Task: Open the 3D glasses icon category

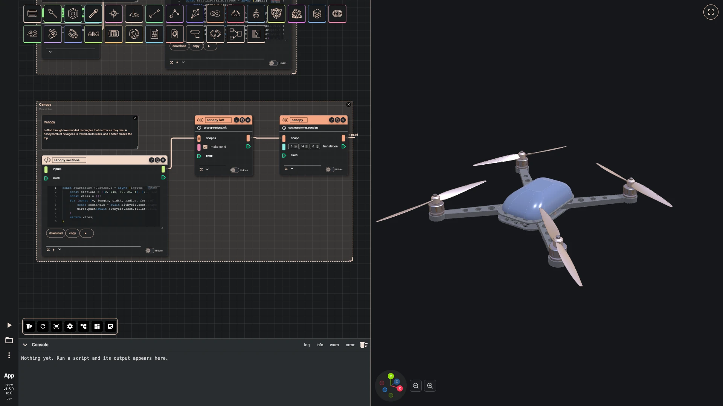Action: click(236, 14)
